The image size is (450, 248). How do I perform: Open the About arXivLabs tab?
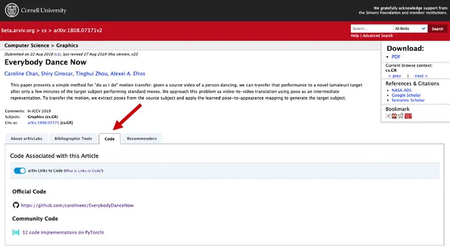pyautogui.click(x=26, y=138)
